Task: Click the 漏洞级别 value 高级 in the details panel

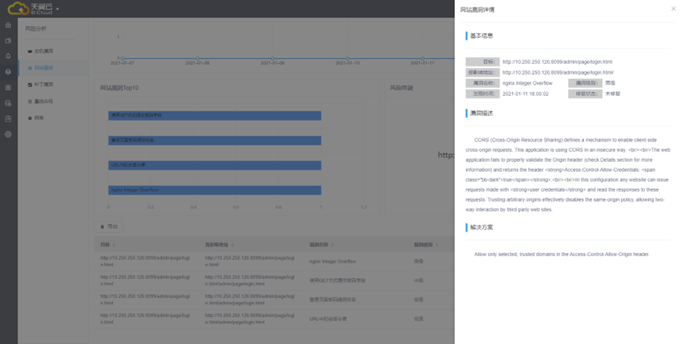Action: pyautogui.click(x=610, y=83)
